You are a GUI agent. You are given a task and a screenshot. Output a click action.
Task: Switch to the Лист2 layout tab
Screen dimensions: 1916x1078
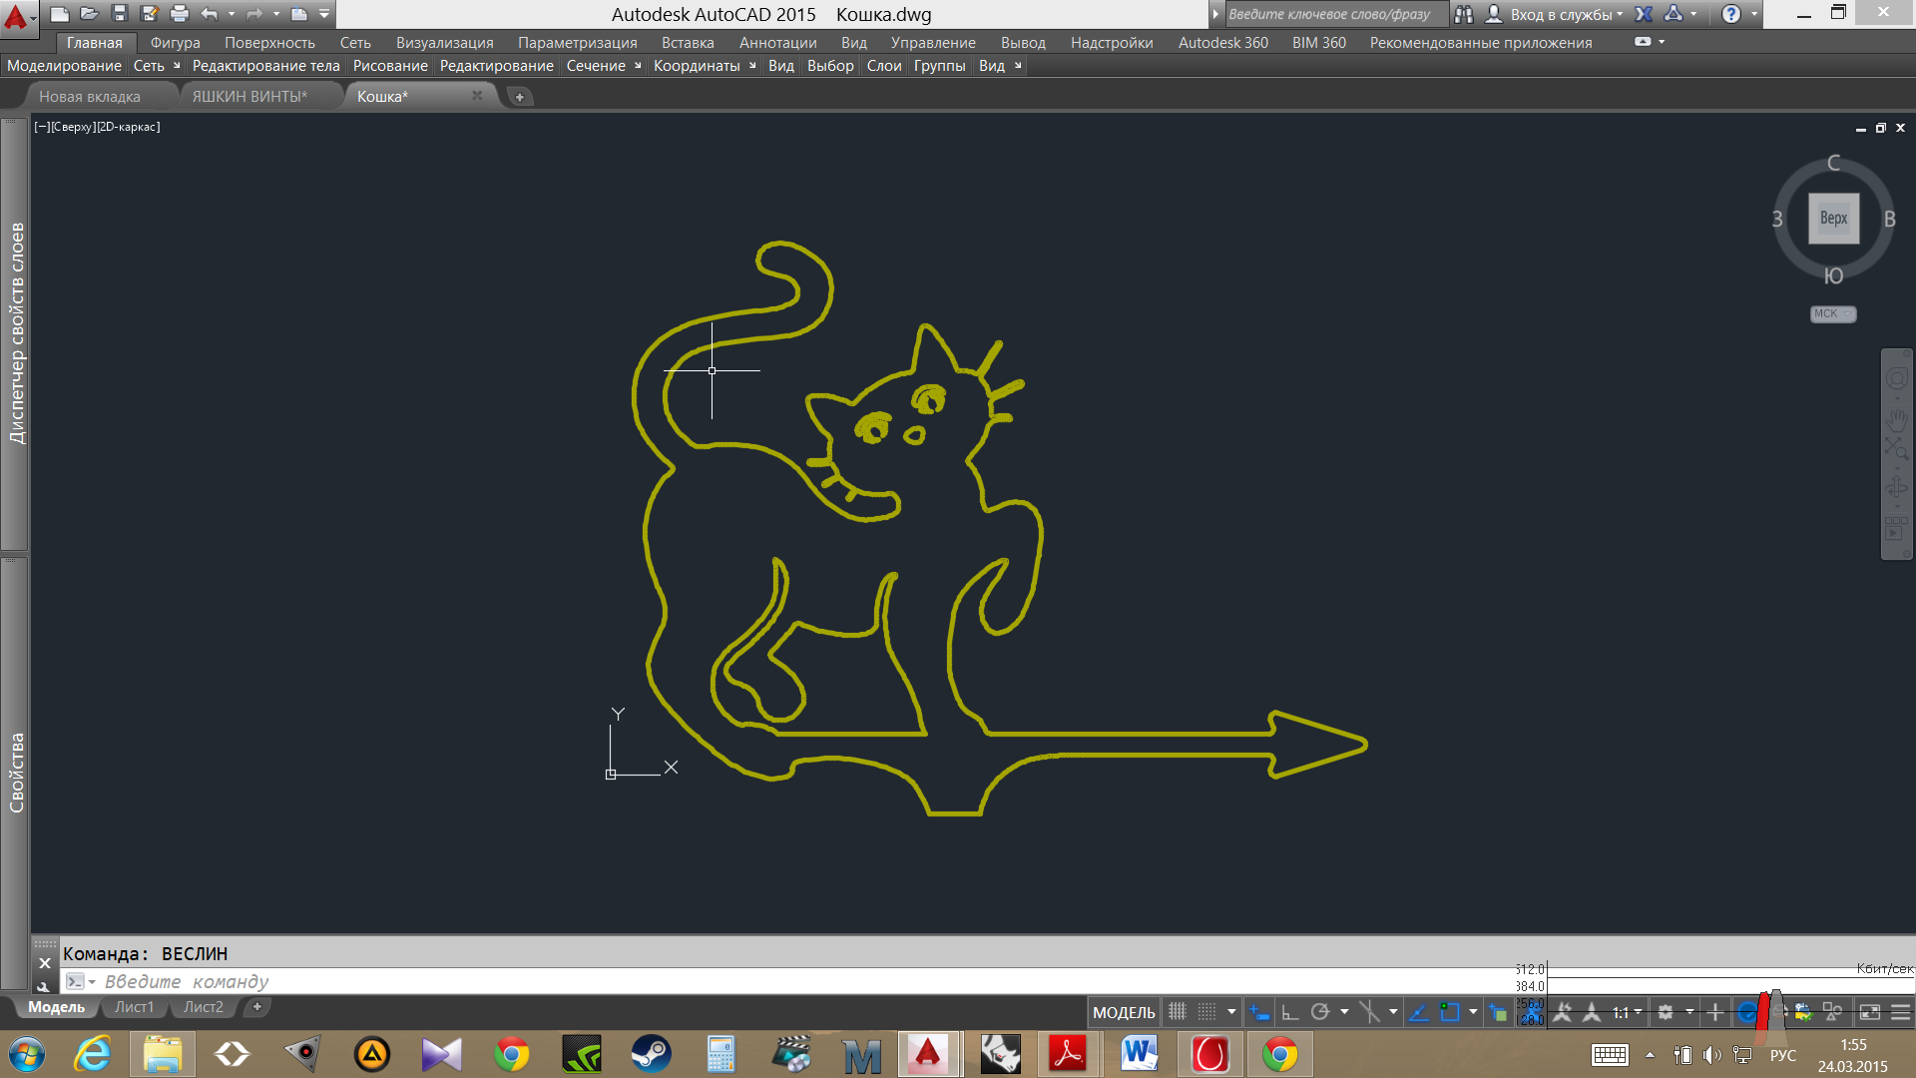[204, 1007]
